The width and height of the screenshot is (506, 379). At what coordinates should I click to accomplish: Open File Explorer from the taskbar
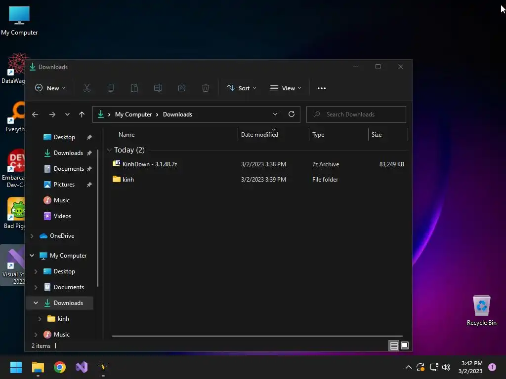(x=38, y=367)
